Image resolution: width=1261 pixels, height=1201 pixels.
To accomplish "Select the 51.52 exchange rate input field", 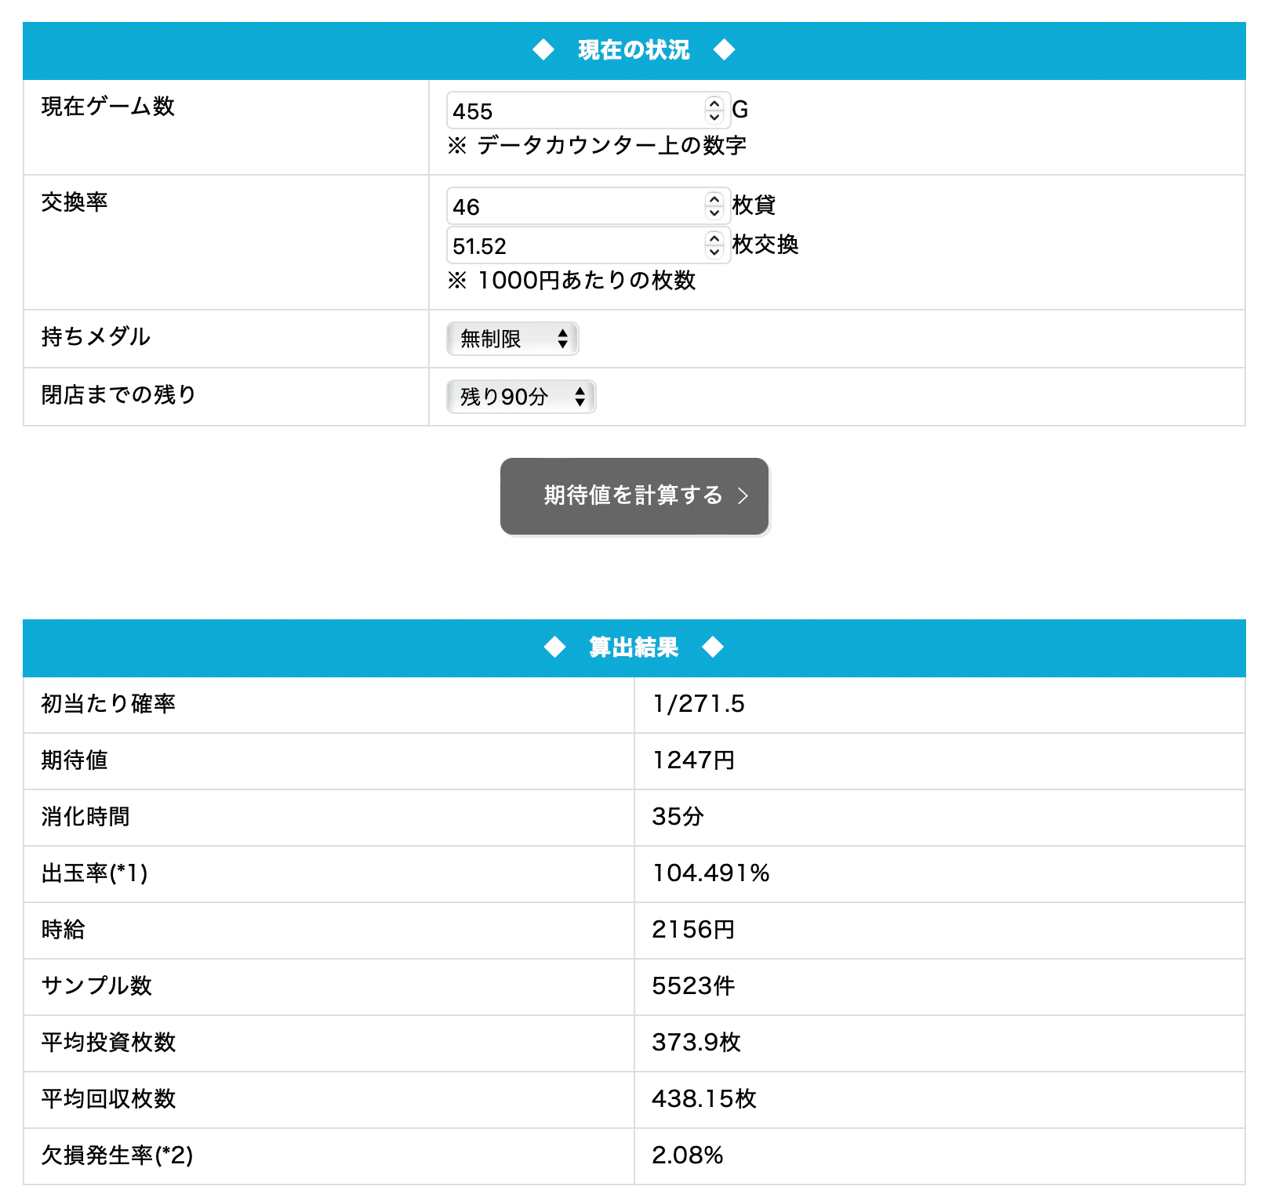I will point(565,245).
